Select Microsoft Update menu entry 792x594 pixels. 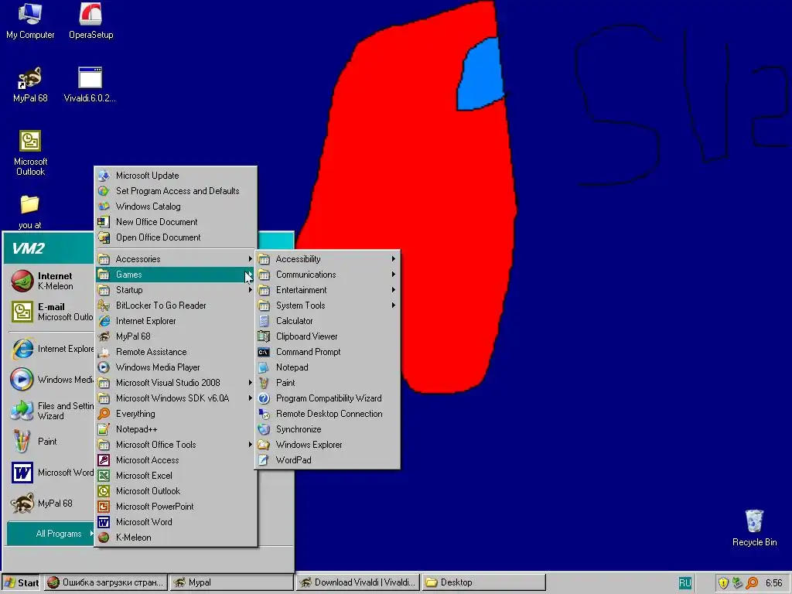pyautogui.click(x=176, y=176)
